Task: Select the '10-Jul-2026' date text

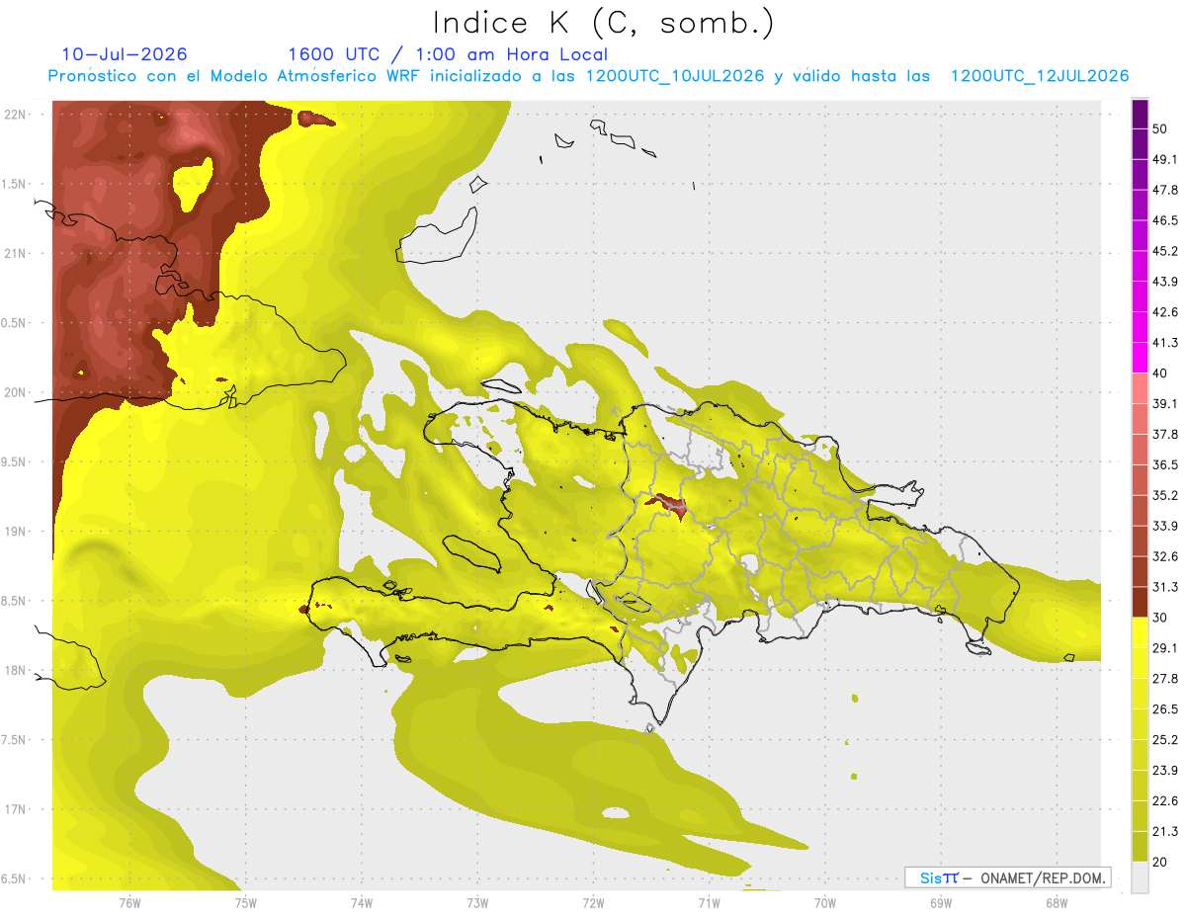Action: coord(124,54)
